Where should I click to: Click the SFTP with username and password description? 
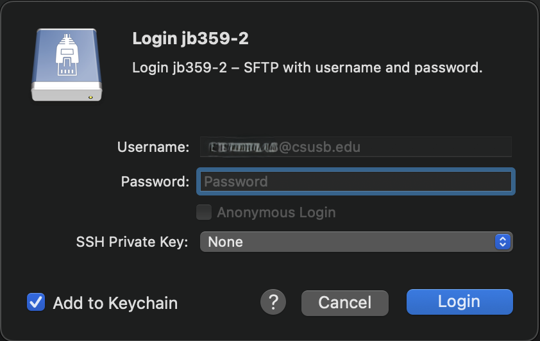coord(308,67)
